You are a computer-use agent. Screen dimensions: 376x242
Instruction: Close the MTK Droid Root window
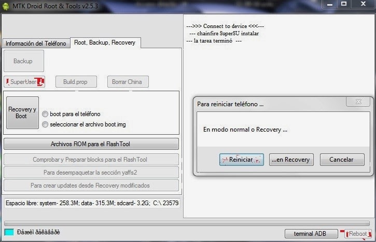tap(363, 4)
